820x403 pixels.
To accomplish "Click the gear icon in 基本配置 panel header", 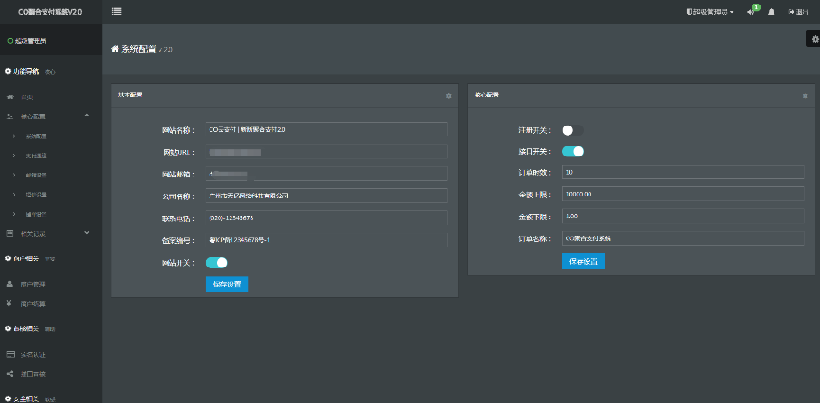I will click(x=448, y=96).
